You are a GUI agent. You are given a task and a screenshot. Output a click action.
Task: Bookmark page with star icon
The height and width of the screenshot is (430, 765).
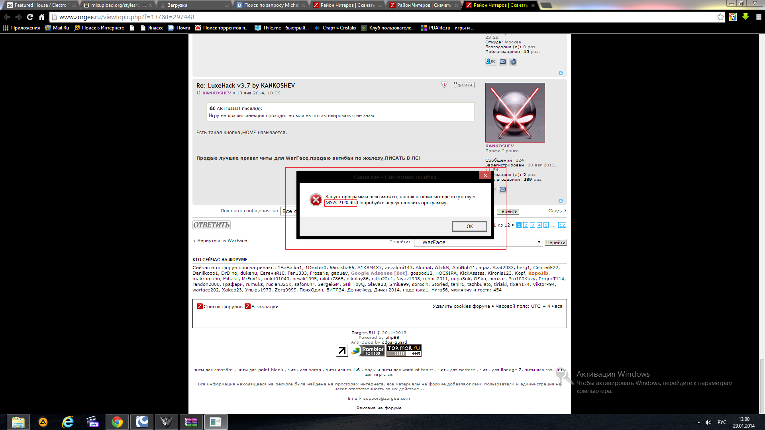click(720, 17)
